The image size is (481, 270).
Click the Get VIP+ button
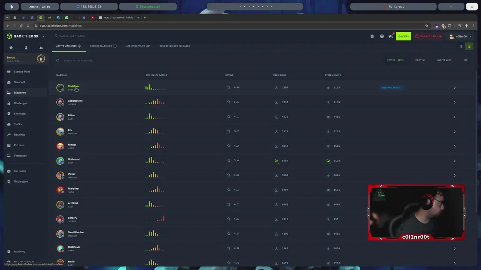pyautogui.click(x=403, y=36)
